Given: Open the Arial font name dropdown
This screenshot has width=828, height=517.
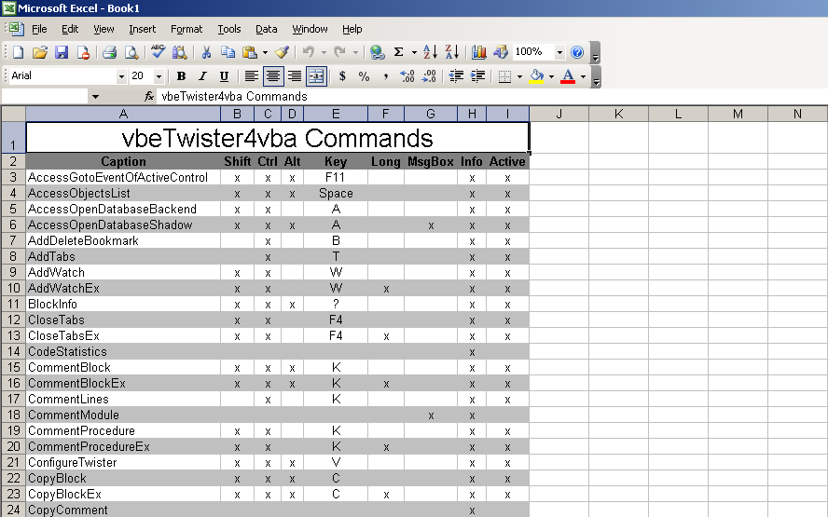Looking at the screenshot, I should [x=121, y=77].
